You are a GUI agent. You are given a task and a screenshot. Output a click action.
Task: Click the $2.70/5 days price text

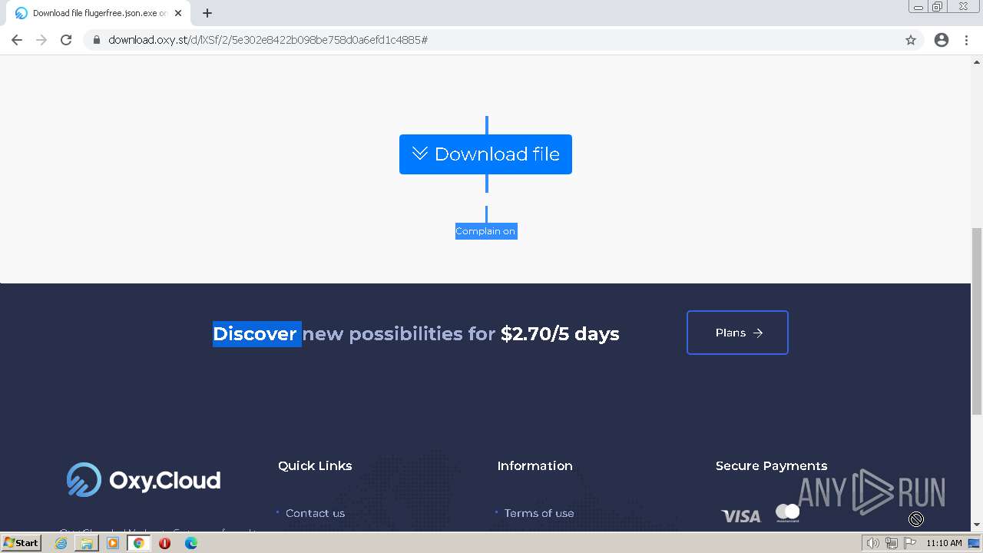point(560,333)
